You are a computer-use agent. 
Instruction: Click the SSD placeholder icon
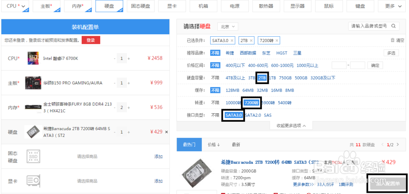coord(33,156)
